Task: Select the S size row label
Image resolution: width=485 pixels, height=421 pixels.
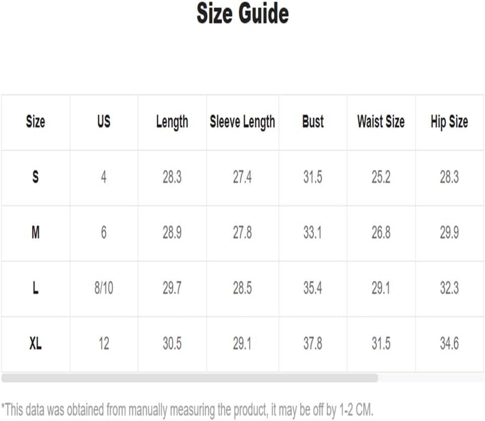Action: click(36, 177)
